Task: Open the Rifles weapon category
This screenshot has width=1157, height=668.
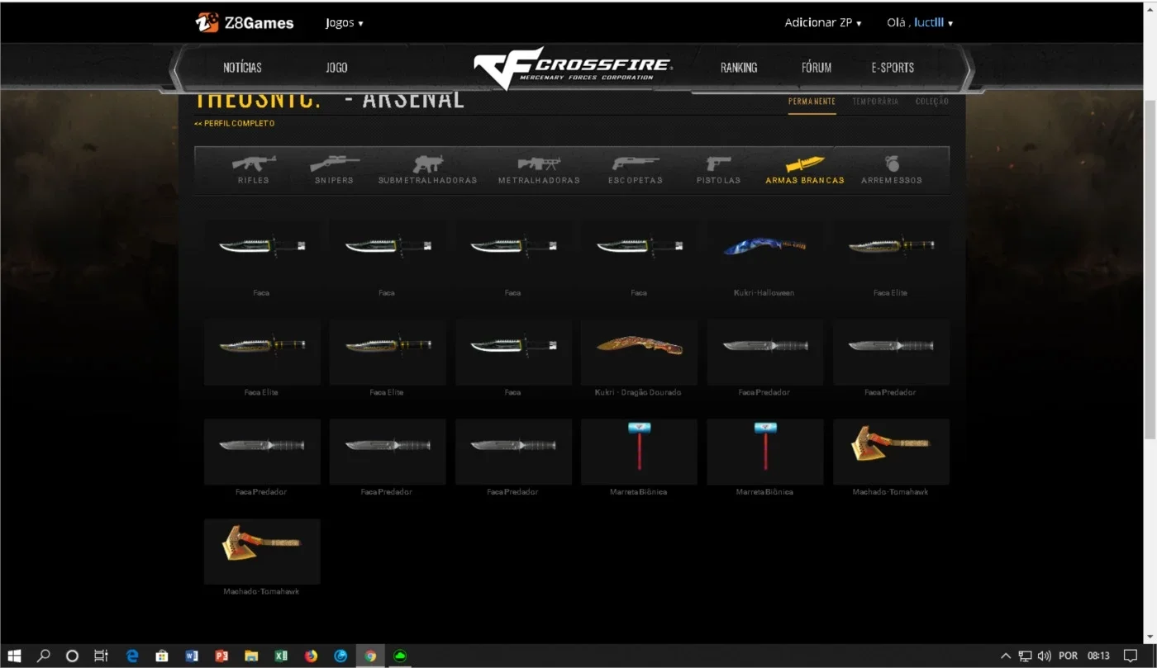Action: 253,170
